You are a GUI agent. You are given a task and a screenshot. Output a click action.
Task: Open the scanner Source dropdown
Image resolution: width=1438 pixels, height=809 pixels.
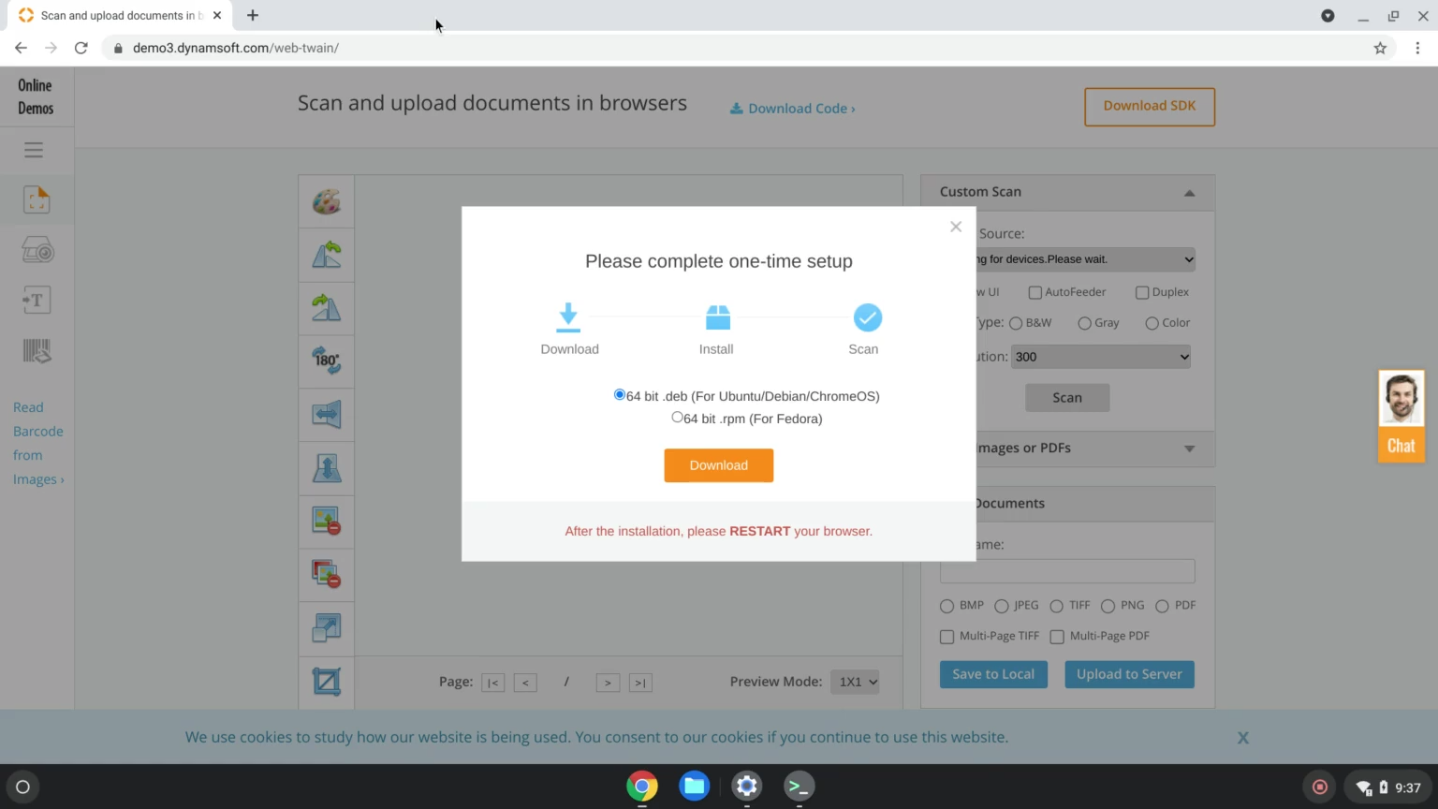(x=1086, y=259)
